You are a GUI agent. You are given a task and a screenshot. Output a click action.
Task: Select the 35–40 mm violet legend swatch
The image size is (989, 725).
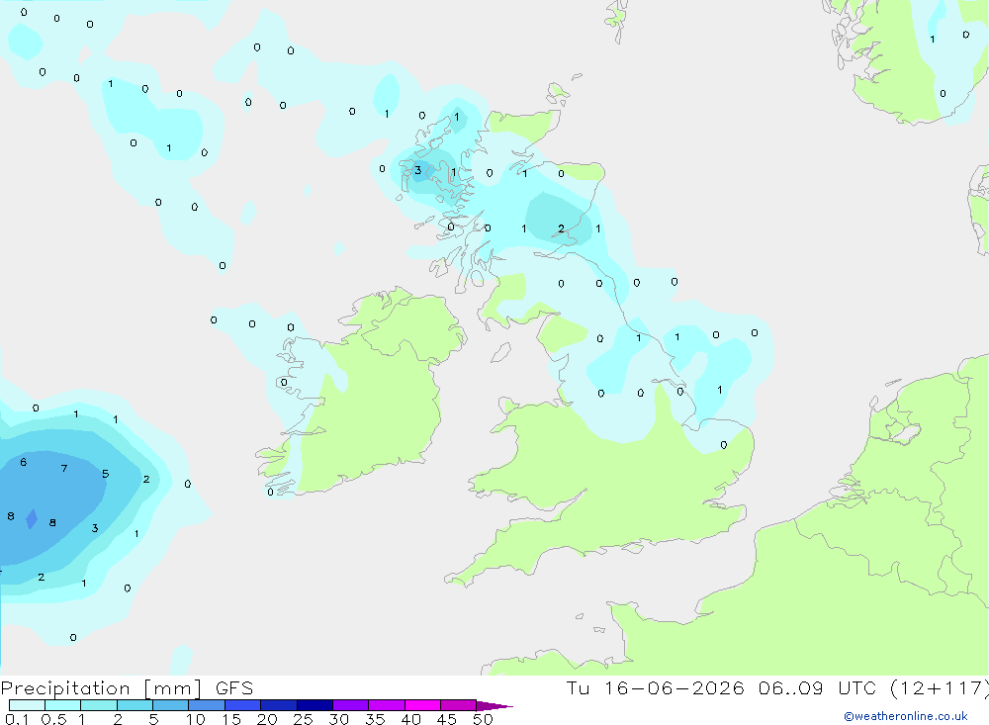pyautogui.click(x=387, y=705)
